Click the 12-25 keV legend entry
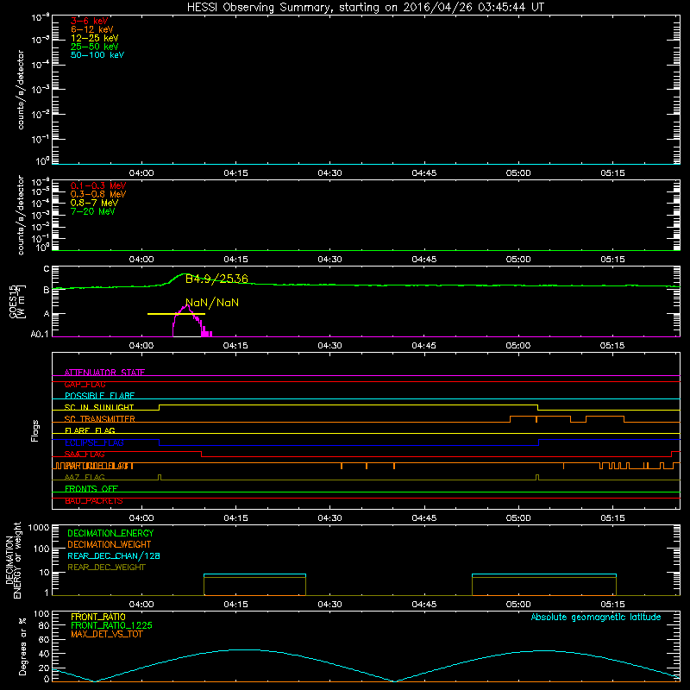 (95, 38)
